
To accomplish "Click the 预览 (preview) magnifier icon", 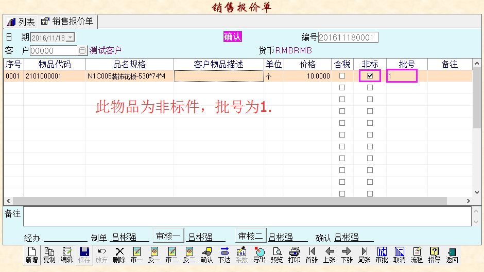I will pyautogui.click(x=276, y=255).
